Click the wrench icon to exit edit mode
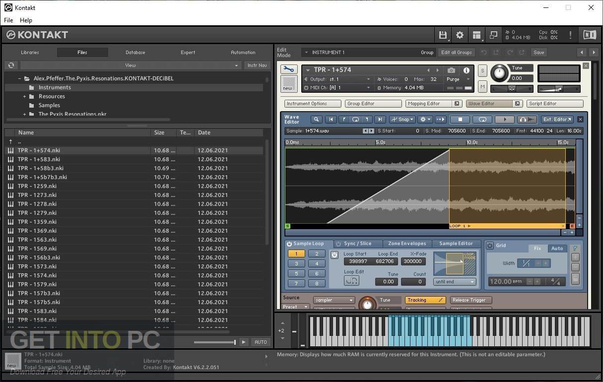The width and height of the screenshot is (603, 382). pos(288,69)
